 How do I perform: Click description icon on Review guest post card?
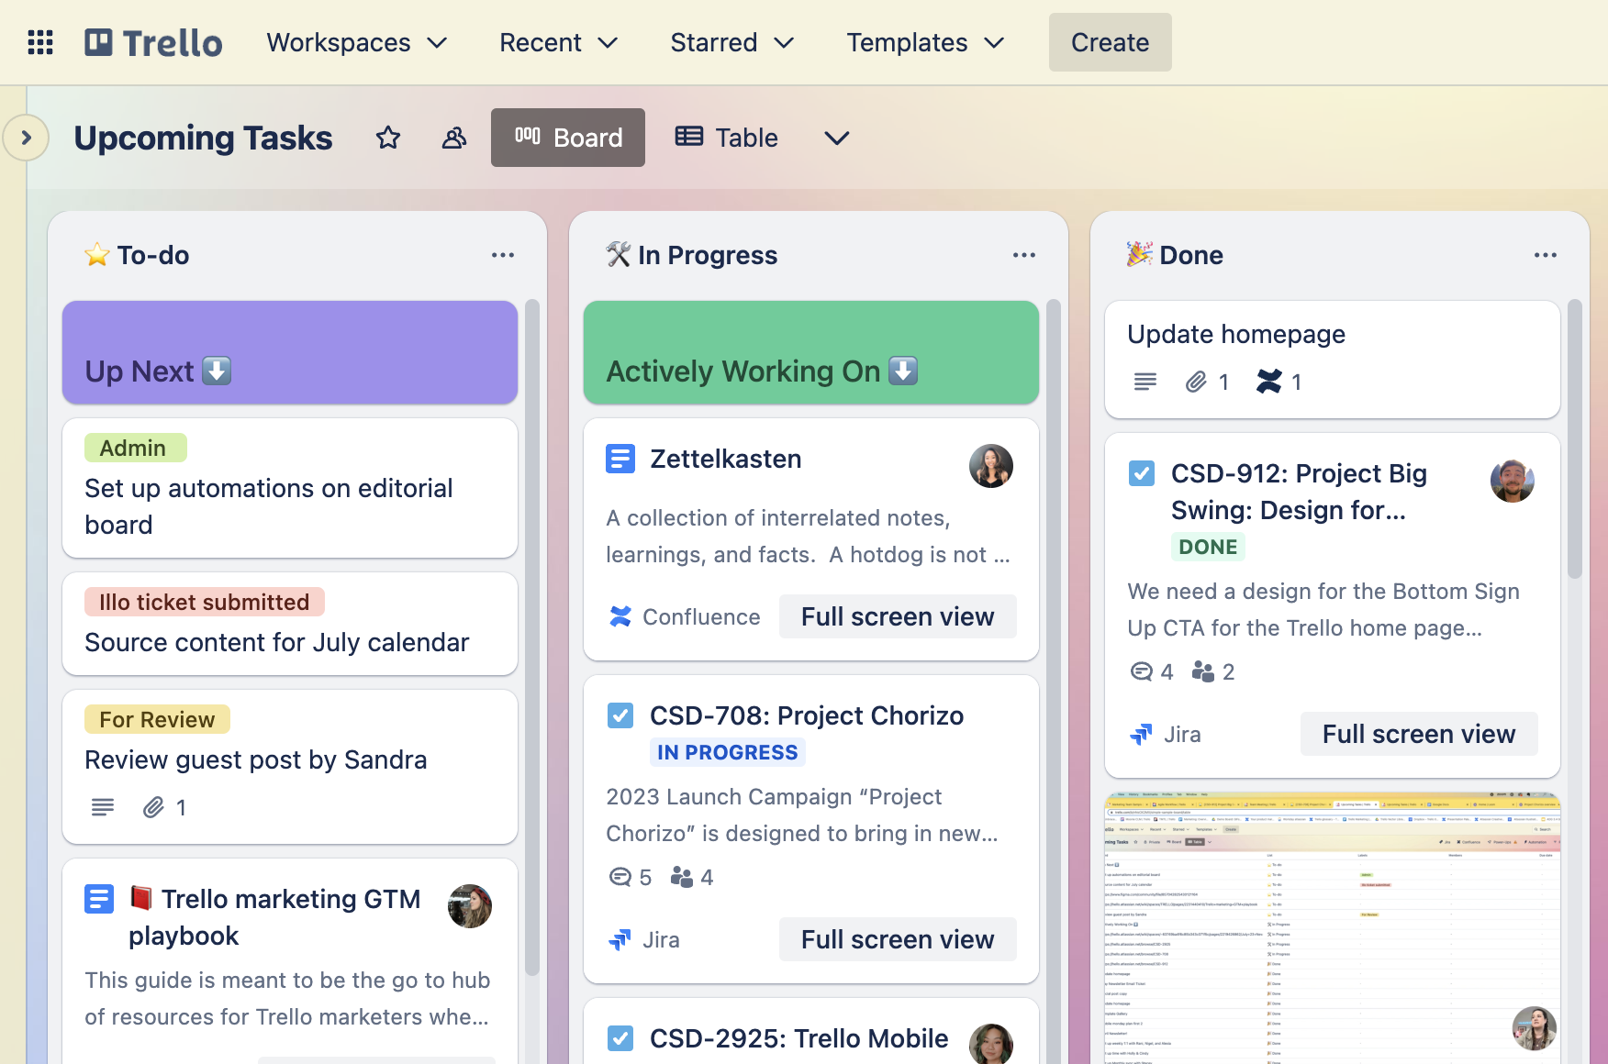click(103, 807)
